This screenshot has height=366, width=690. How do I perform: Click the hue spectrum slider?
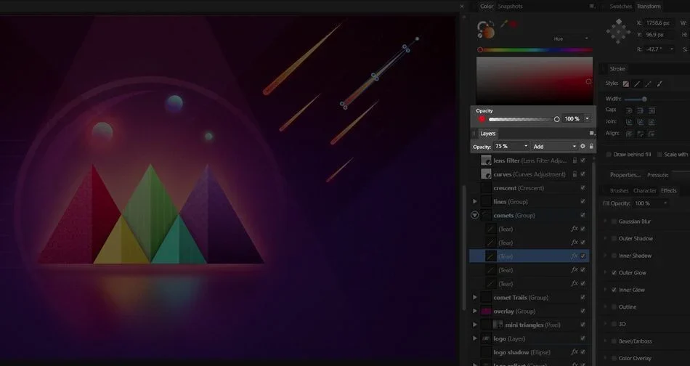tap(535, 49)
